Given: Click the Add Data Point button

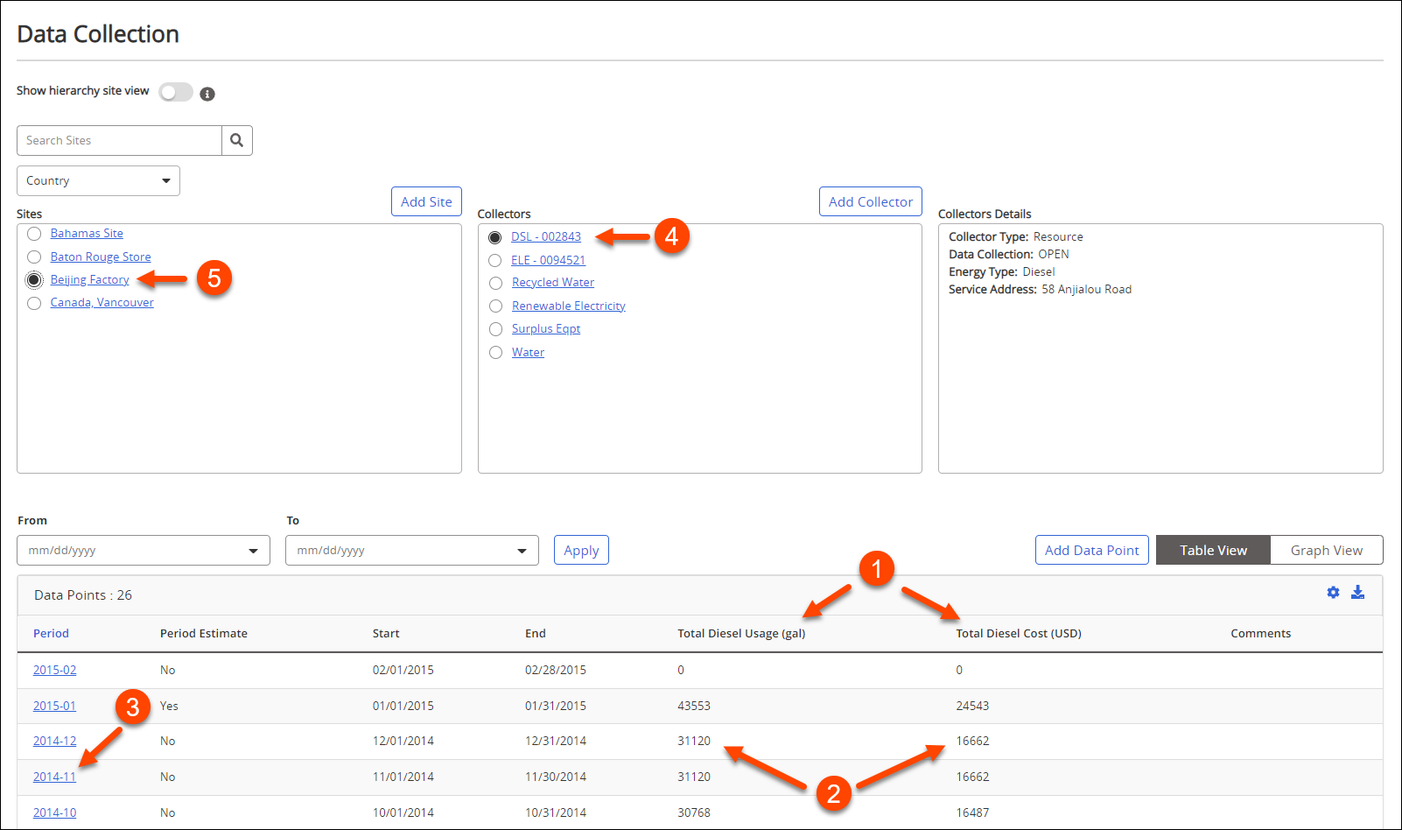Looking at the screenshot, I should click(1091, 550).
